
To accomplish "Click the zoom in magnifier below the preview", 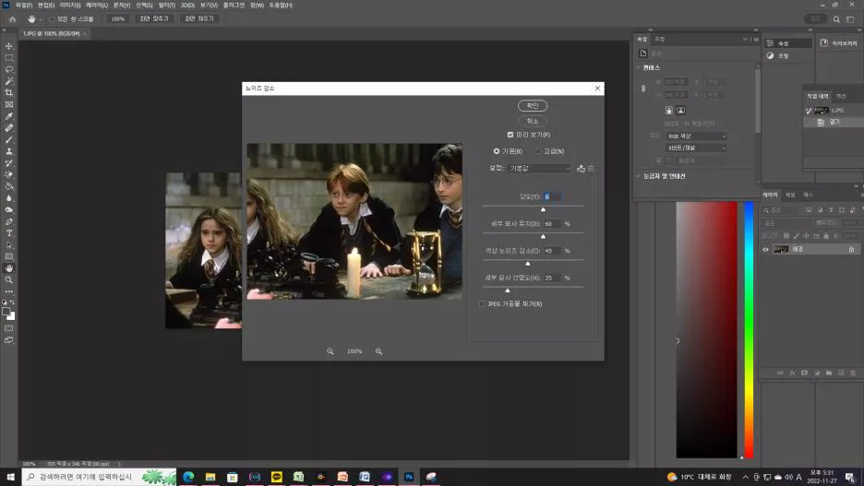I will coord(378,351).
